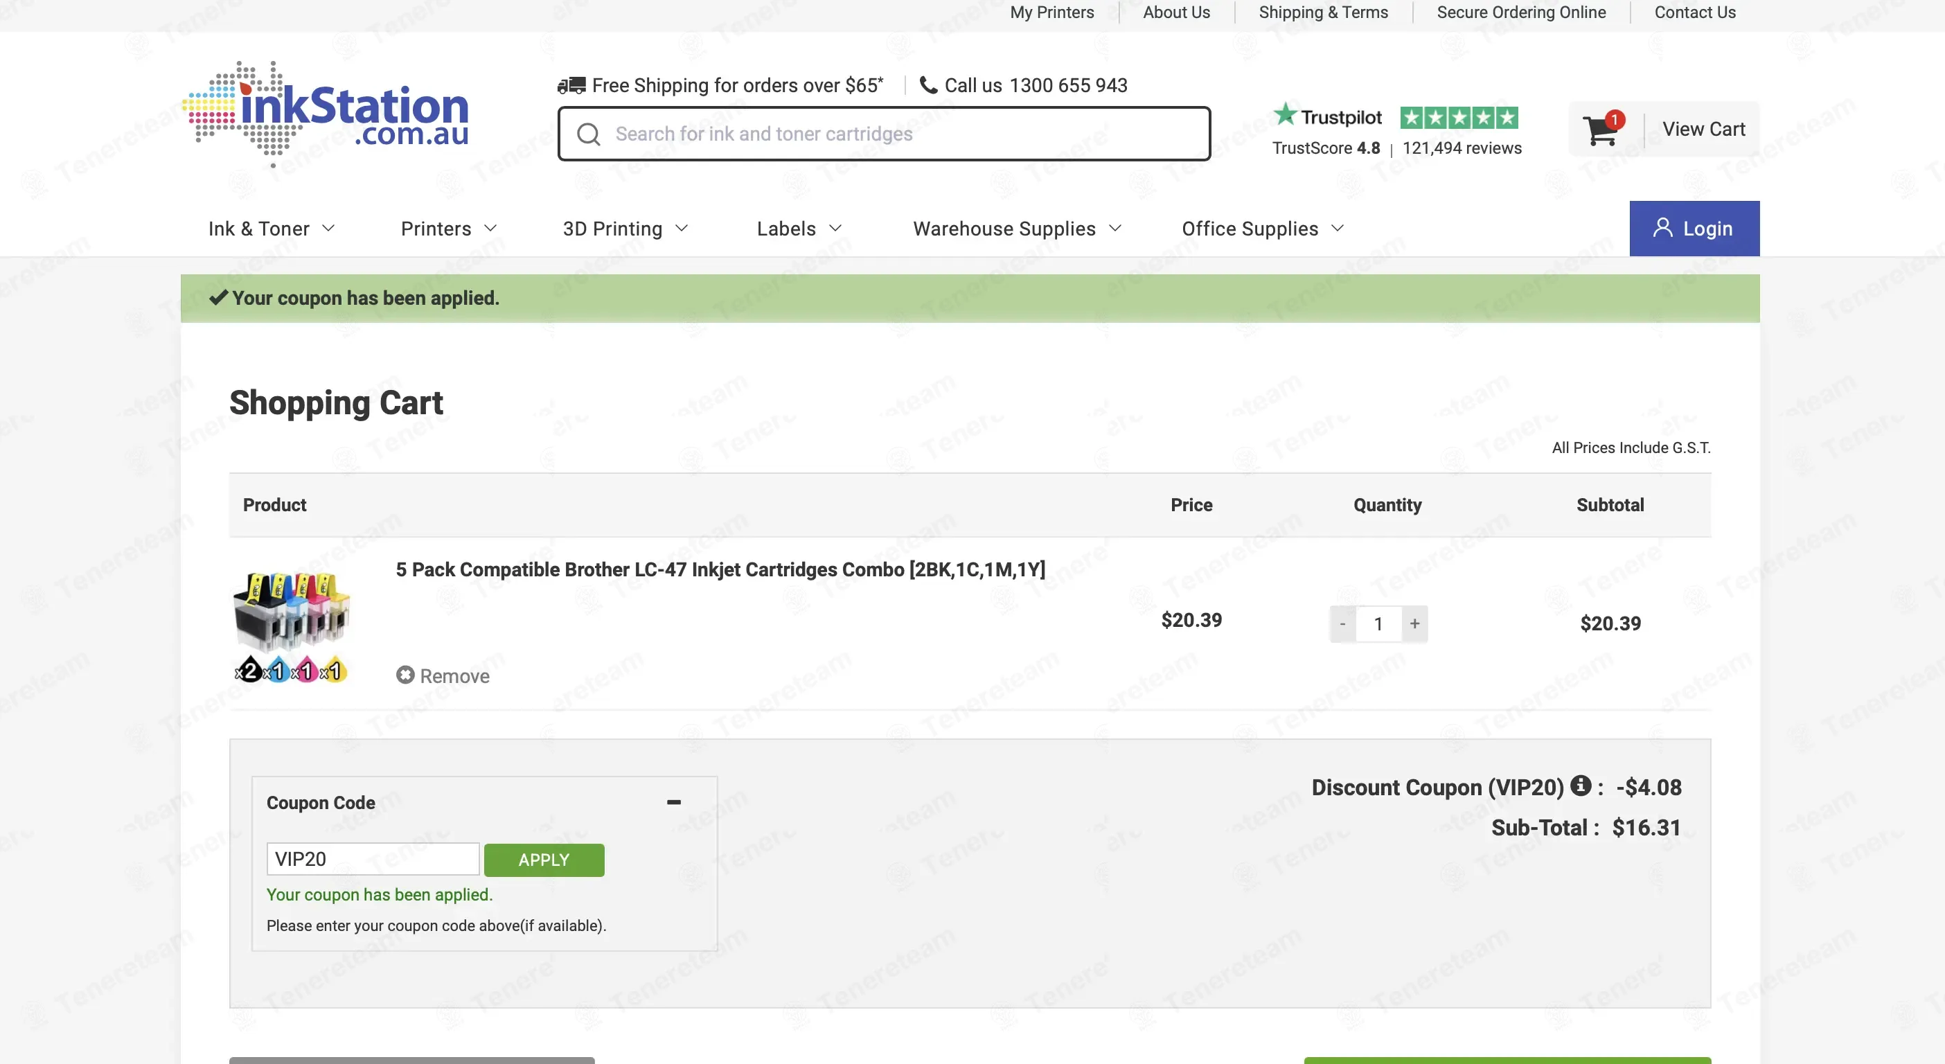Screen dimensions: 1945x1064
Task: Collapse the Coupon Code section with minus icon
Action: [x=673, y=802]
